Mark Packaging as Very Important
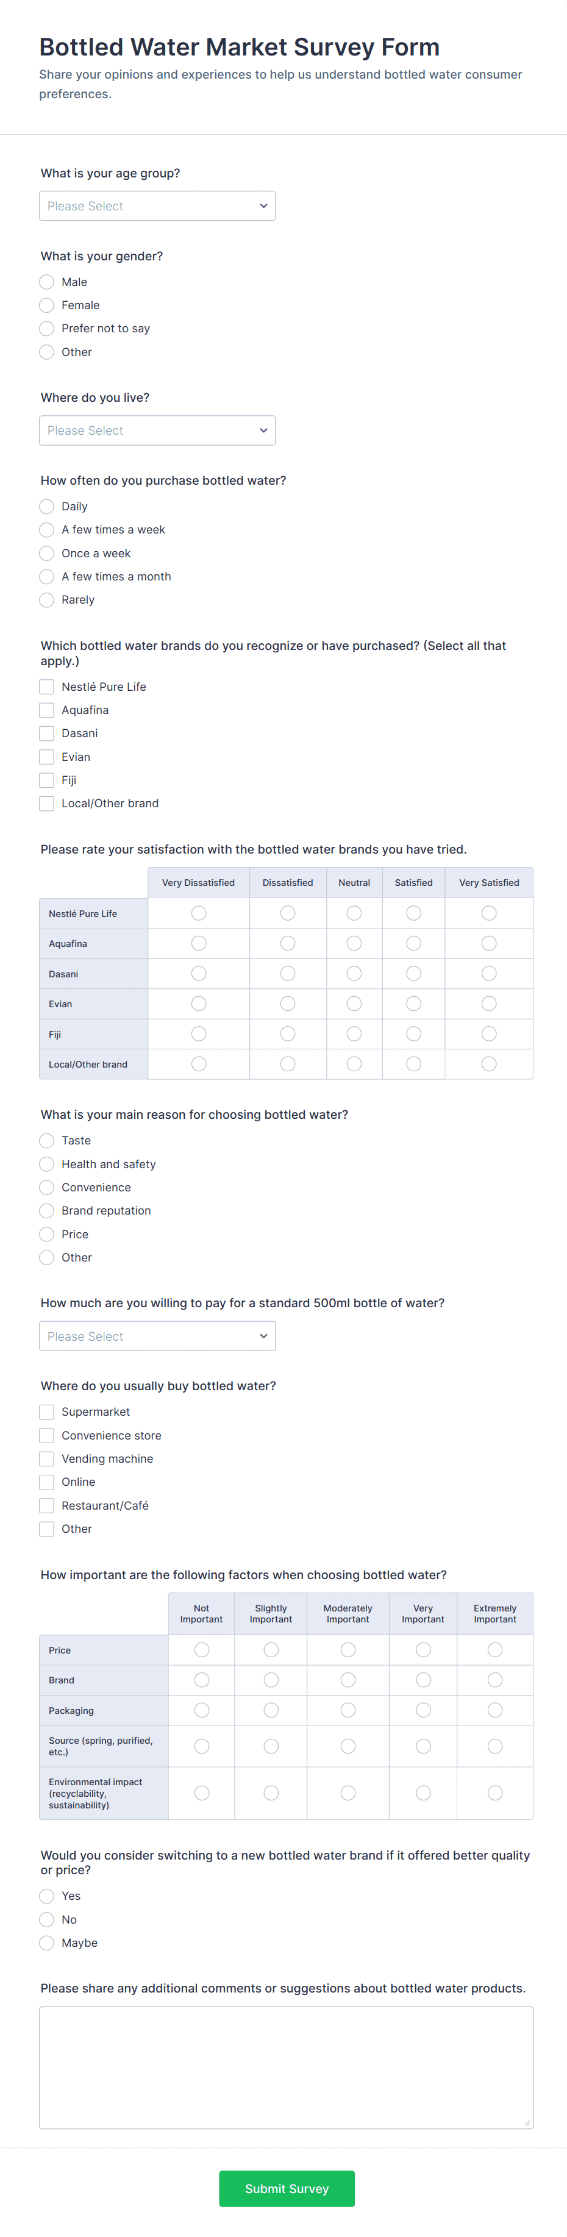The width and height of the screenshot is (567, 2237). coord(423,1711)
